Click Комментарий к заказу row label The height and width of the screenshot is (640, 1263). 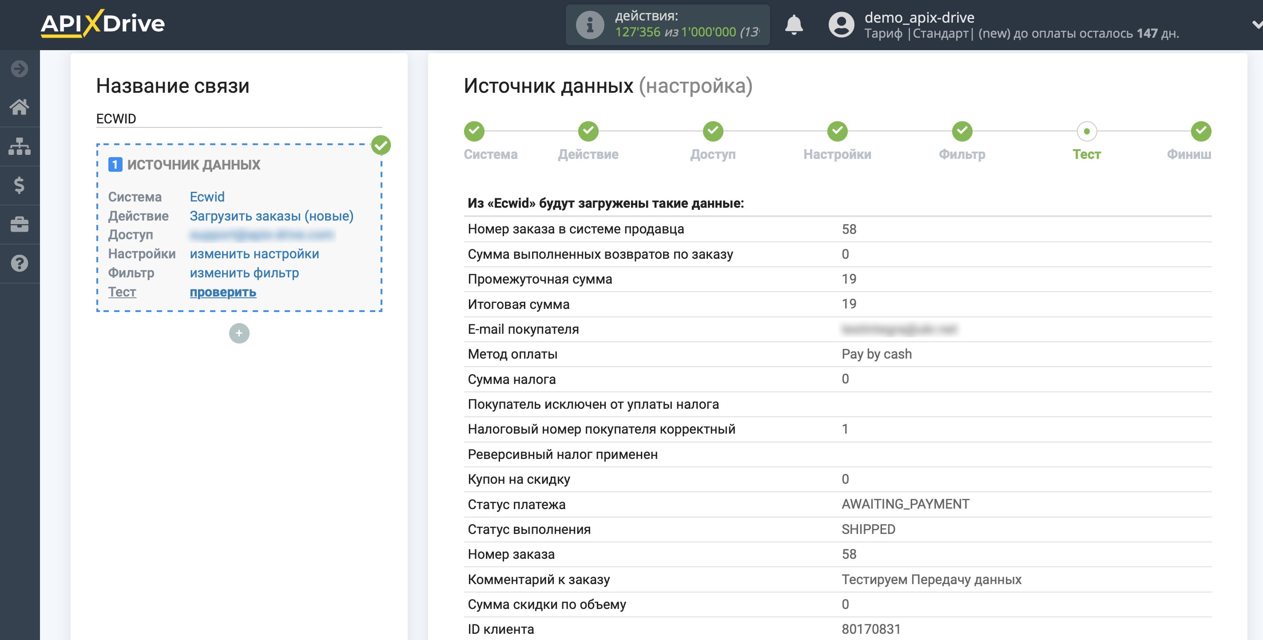[x=539, y=579]
